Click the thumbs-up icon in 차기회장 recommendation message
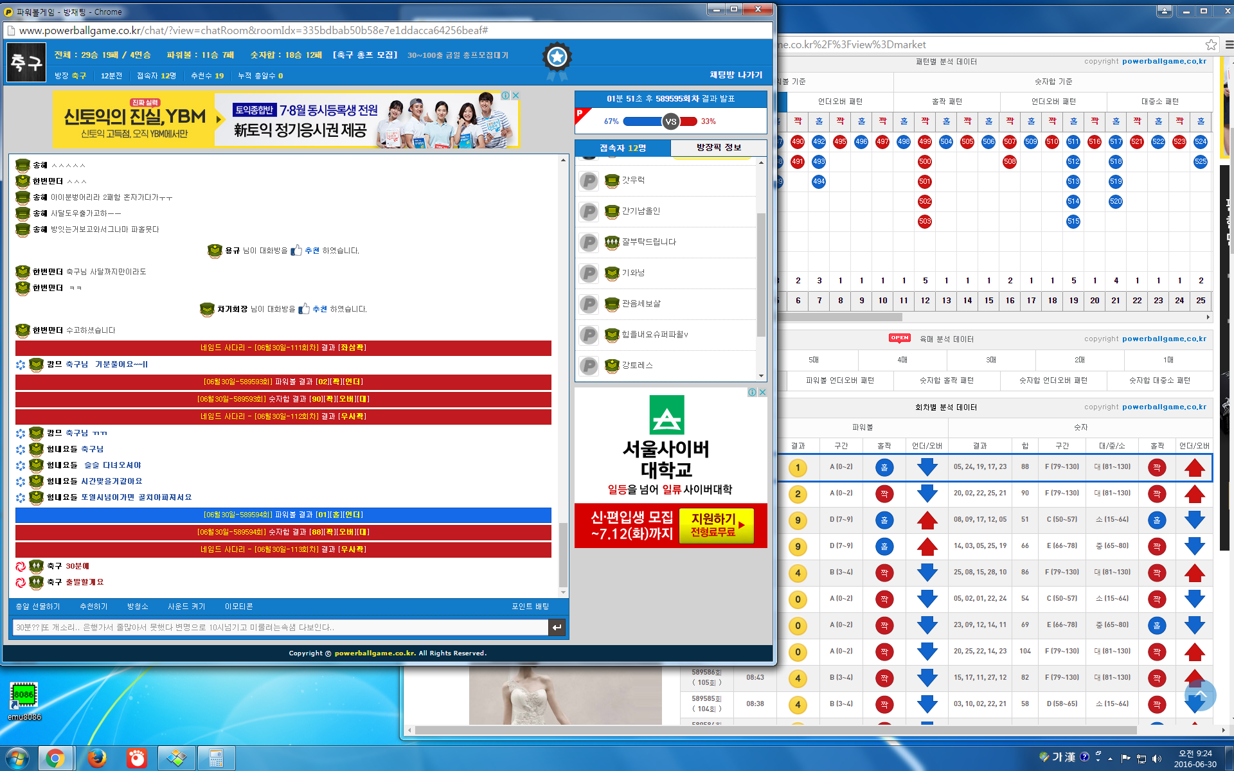Viewport: 1234px width, 771px height. pos(304,308)
